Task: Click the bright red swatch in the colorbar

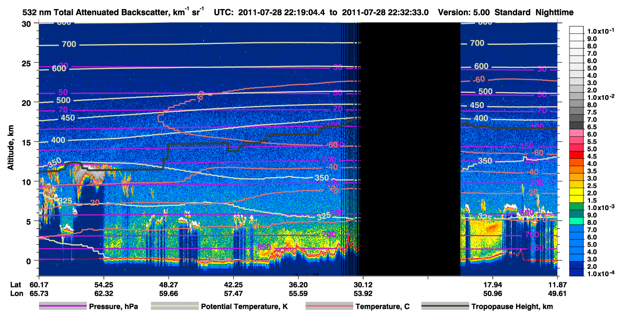Action: (x=577, y=154)
